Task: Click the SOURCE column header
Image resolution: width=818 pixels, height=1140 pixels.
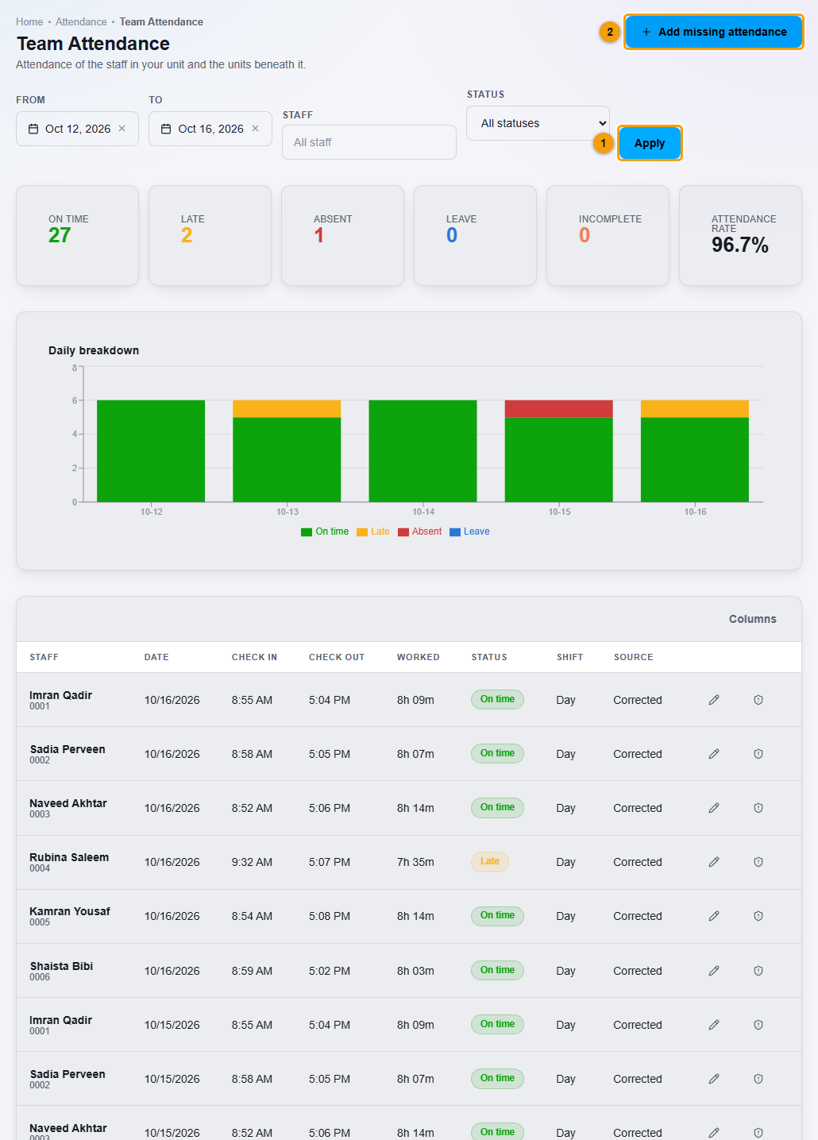Action: [633, 657]
